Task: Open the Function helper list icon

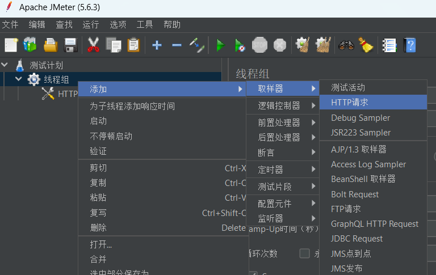Action: pos(389,45)
